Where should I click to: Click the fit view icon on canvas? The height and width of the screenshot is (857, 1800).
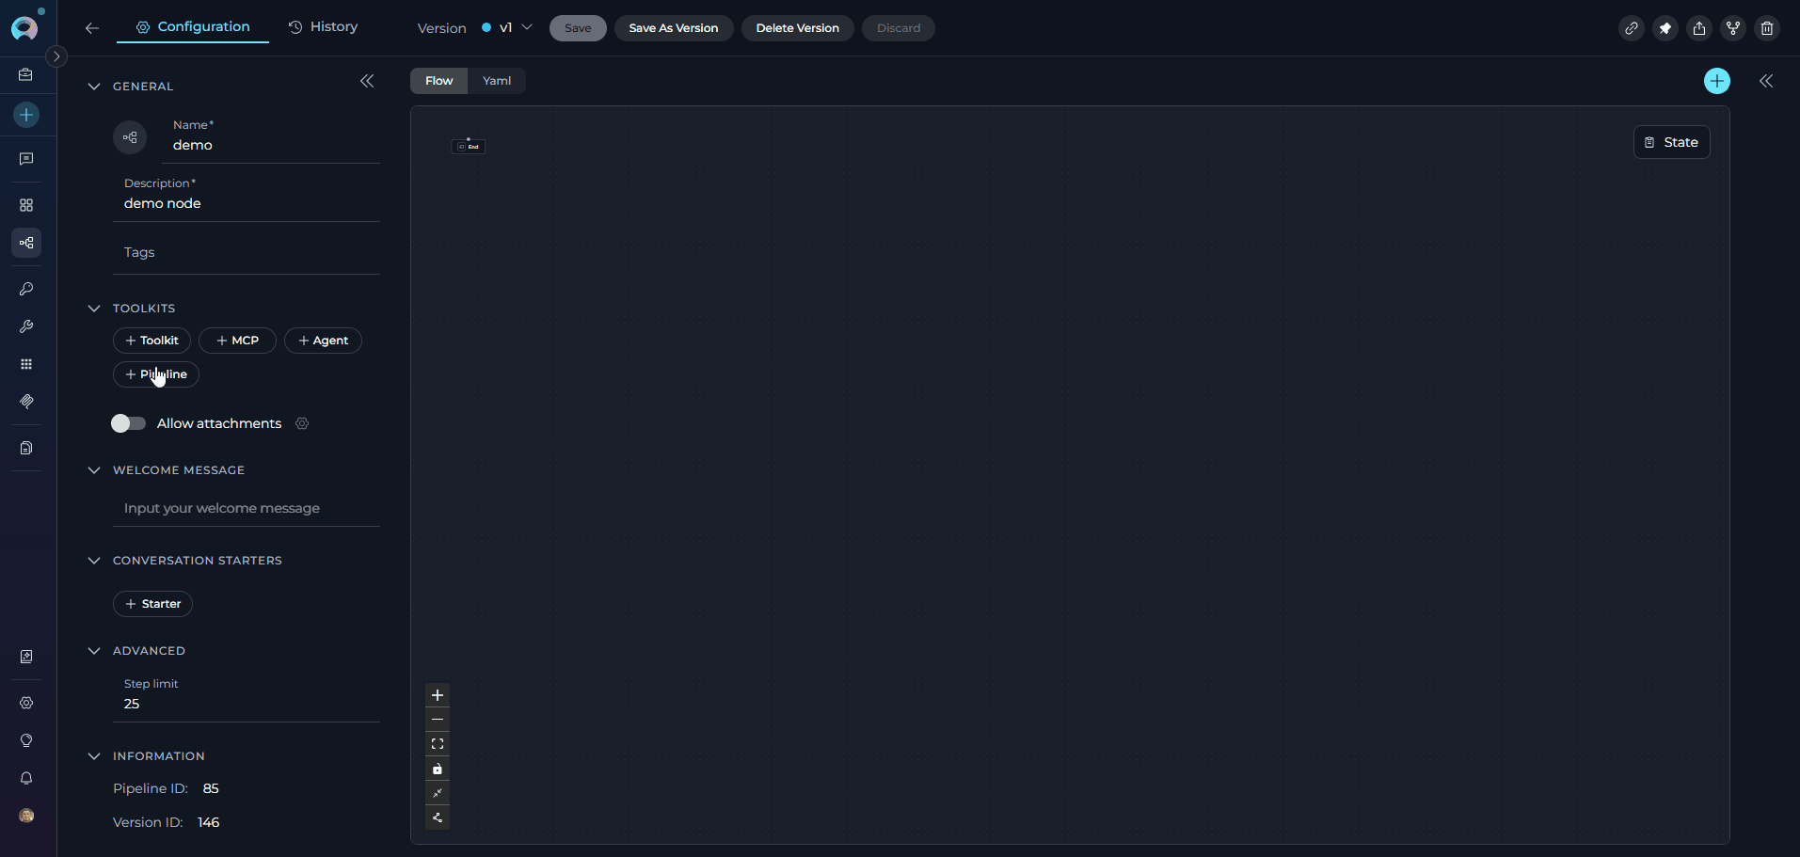[438, 744]
